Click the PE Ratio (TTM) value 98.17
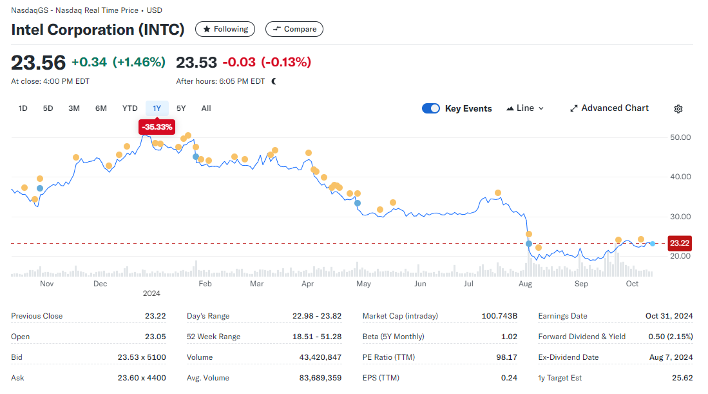The height and width of the screenshot is (394, 708). pyautogui.click(x=506, y=357)
